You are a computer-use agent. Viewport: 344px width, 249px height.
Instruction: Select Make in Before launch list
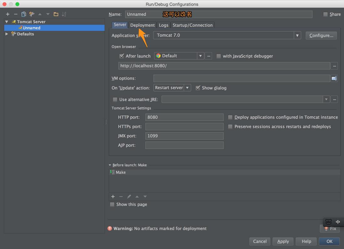(x=225, y=172)
